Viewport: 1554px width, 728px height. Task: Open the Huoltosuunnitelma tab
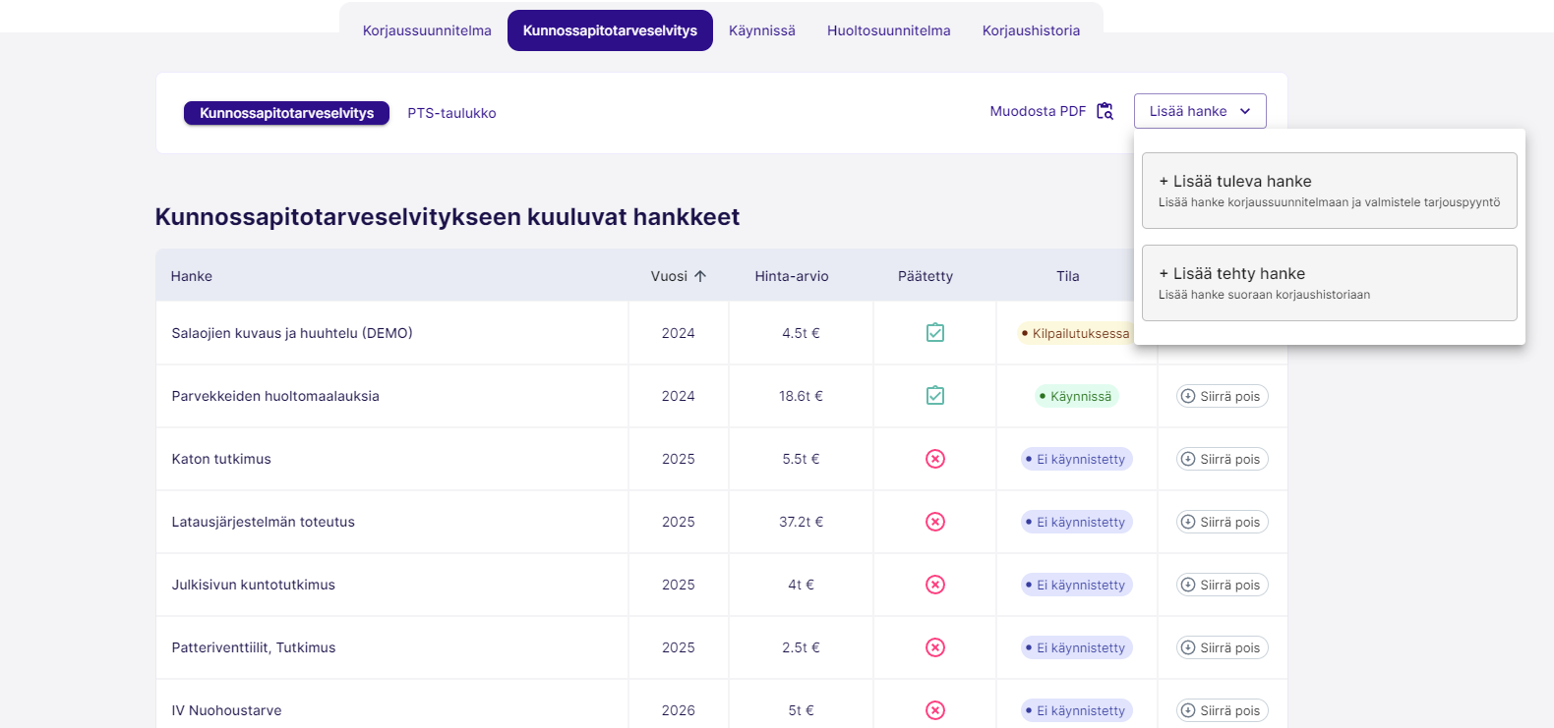pyautogui.click(x=888, y=30)
